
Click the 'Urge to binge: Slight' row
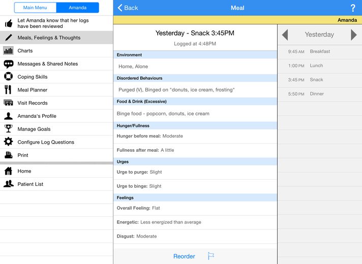click(x=195, y=186)
